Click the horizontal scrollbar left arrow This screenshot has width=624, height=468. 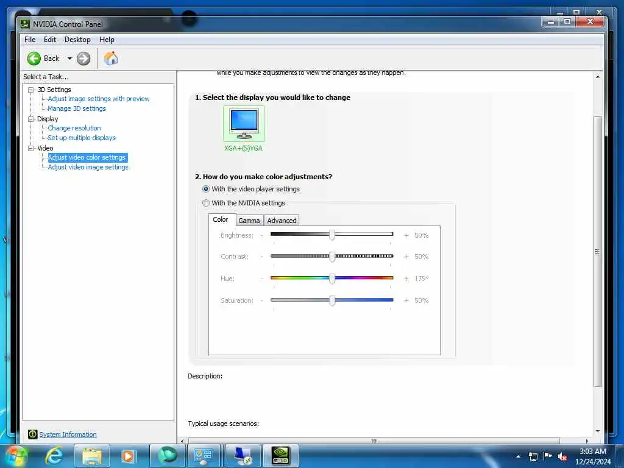pos(182,441)
